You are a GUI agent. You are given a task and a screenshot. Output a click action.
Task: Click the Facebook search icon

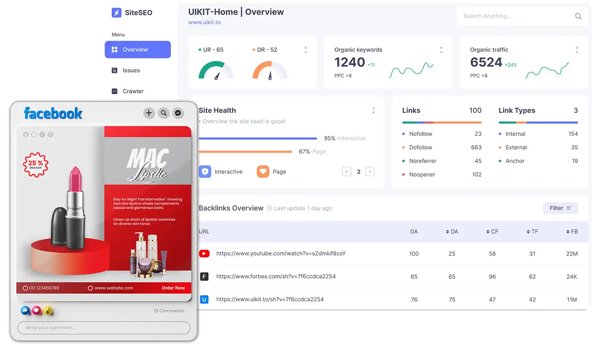pos(163,113)
